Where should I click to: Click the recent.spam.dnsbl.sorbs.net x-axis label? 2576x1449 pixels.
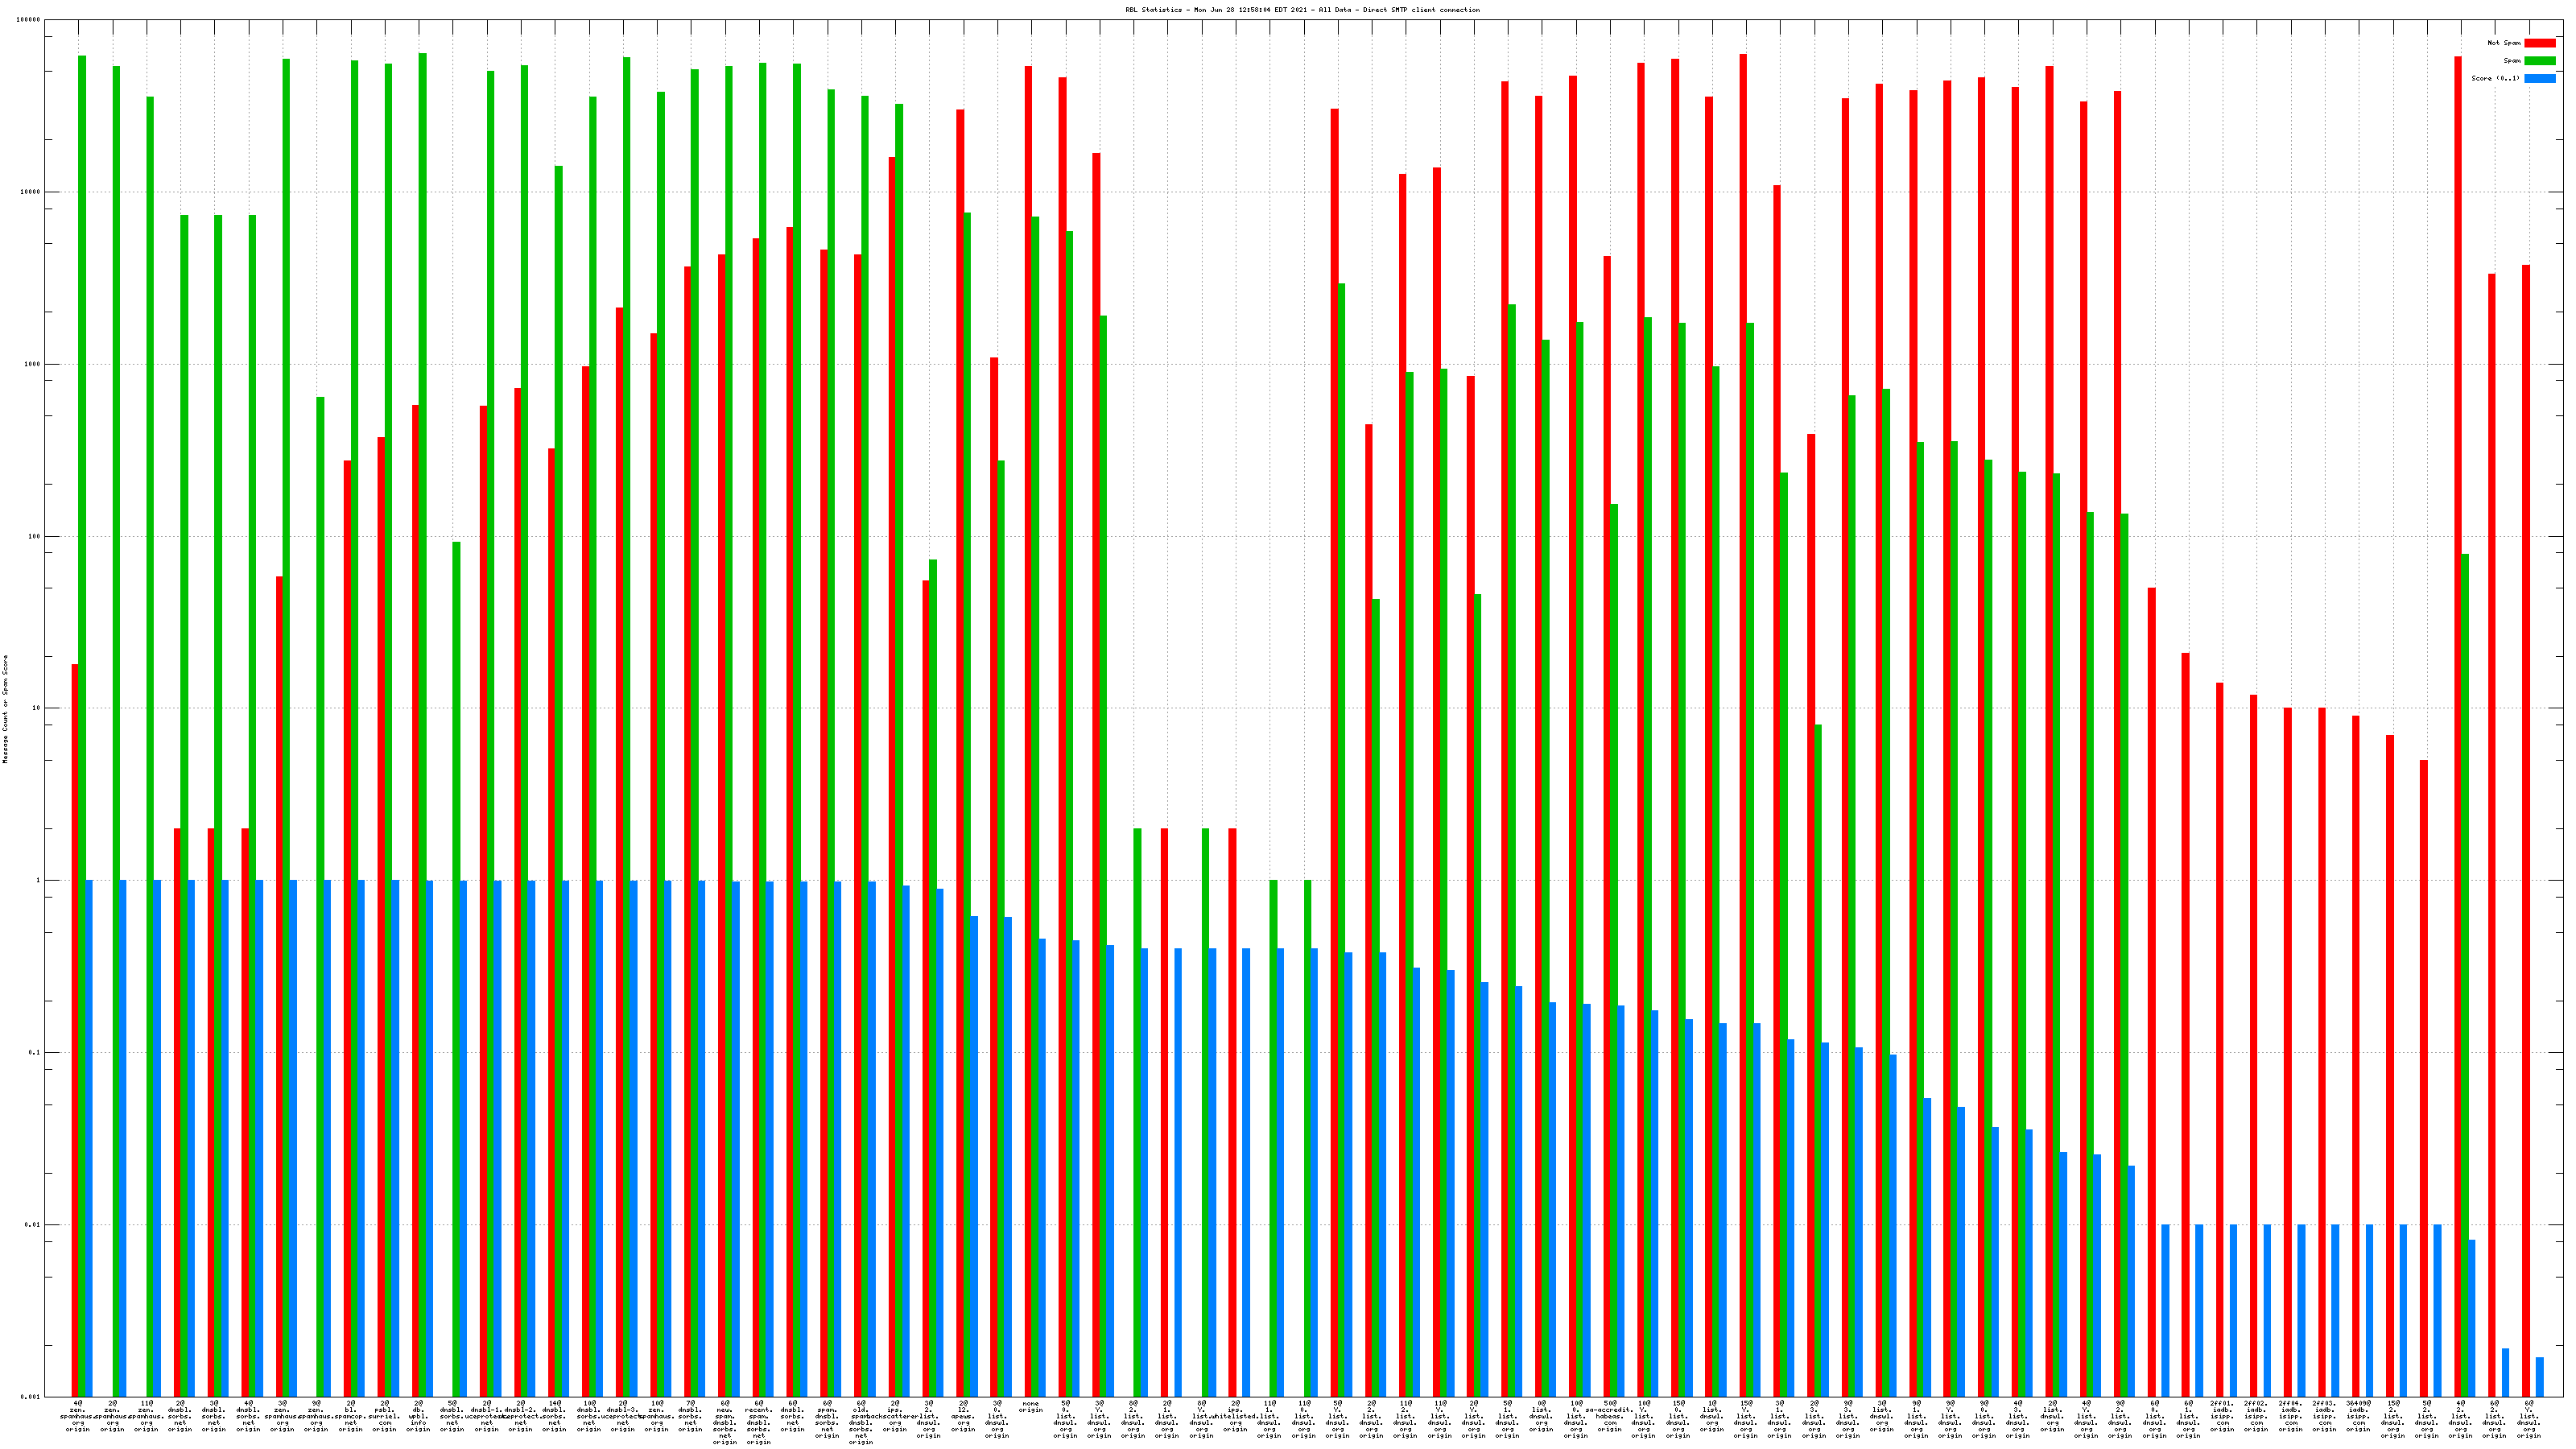point(758,1422)
